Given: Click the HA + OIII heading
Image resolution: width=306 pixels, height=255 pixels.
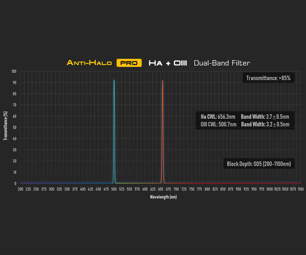Looking at the screenshot, I should [168, 63].
